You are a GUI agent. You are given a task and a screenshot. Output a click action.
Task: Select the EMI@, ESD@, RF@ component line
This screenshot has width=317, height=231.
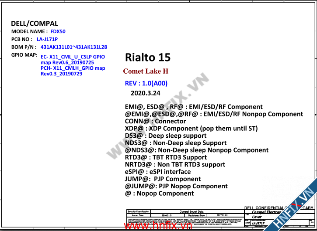(194, 107)
